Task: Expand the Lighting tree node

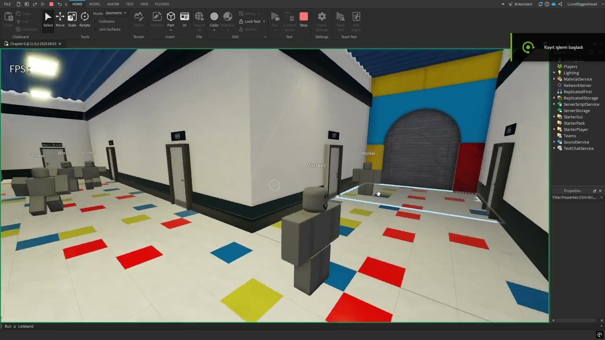Action: (x=554, y=73)
